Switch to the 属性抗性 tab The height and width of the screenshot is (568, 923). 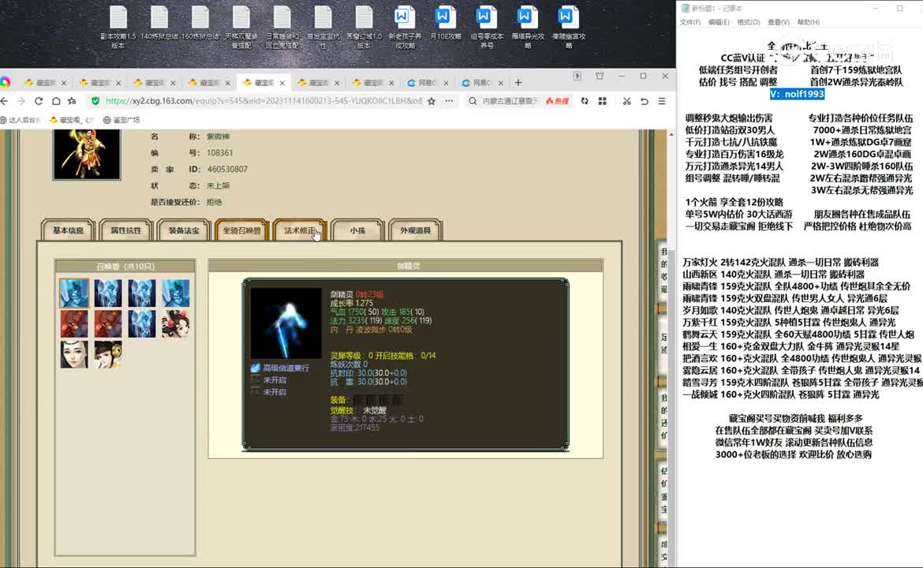[126, 230]
